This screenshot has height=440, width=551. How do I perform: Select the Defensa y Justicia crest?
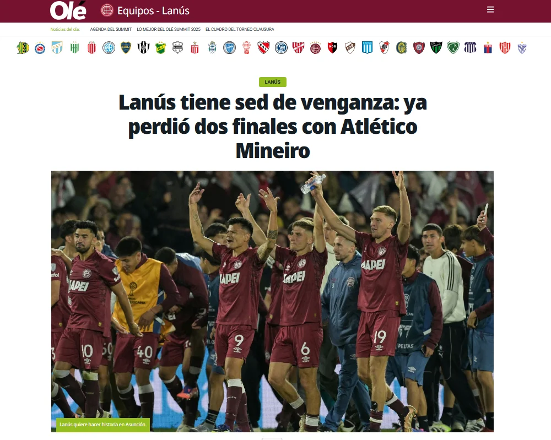click(x=160, y=47)
